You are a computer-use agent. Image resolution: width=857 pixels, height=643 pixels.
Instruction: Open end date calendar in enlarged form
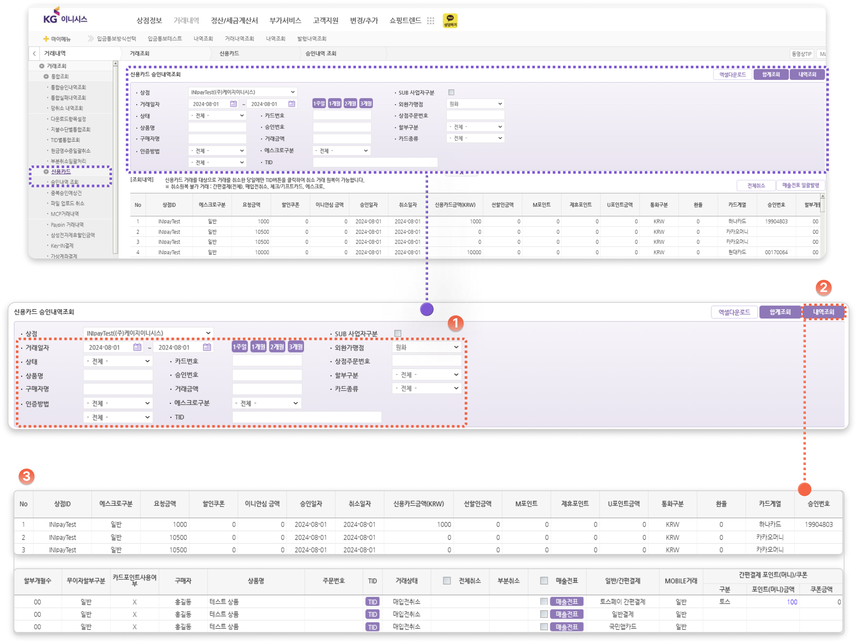click(x=207, y=347)
